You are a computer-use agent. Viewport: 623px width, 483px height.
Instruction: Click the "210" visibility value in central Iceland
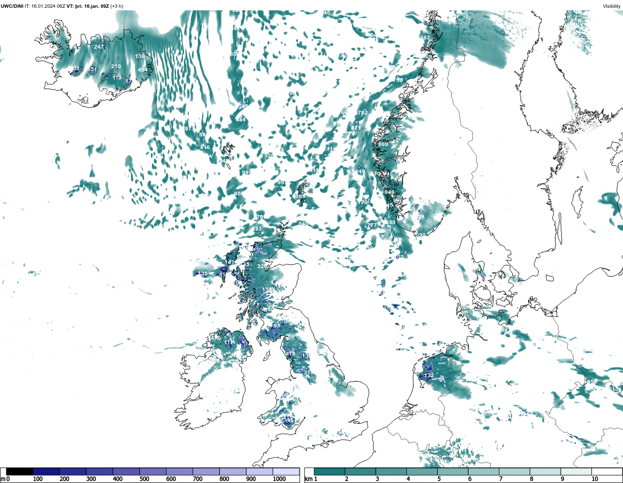click(x=116, y=66)
